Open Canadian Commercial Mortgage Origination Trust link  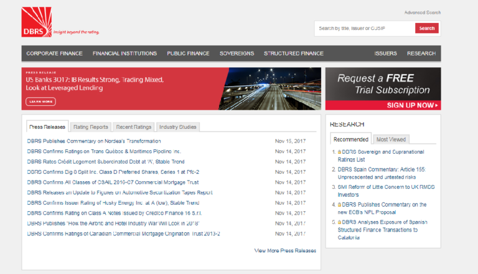(x=123, y=234)
